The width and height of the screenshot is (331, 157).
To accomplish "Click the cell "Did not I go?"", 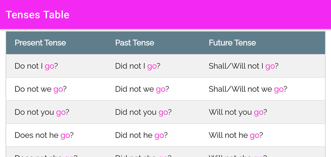I will (138, 66).
